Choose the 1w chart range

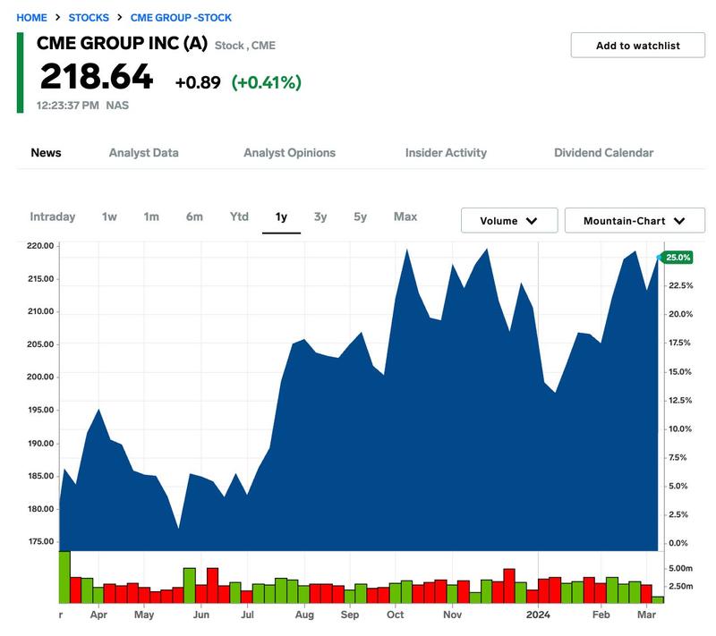109,216
